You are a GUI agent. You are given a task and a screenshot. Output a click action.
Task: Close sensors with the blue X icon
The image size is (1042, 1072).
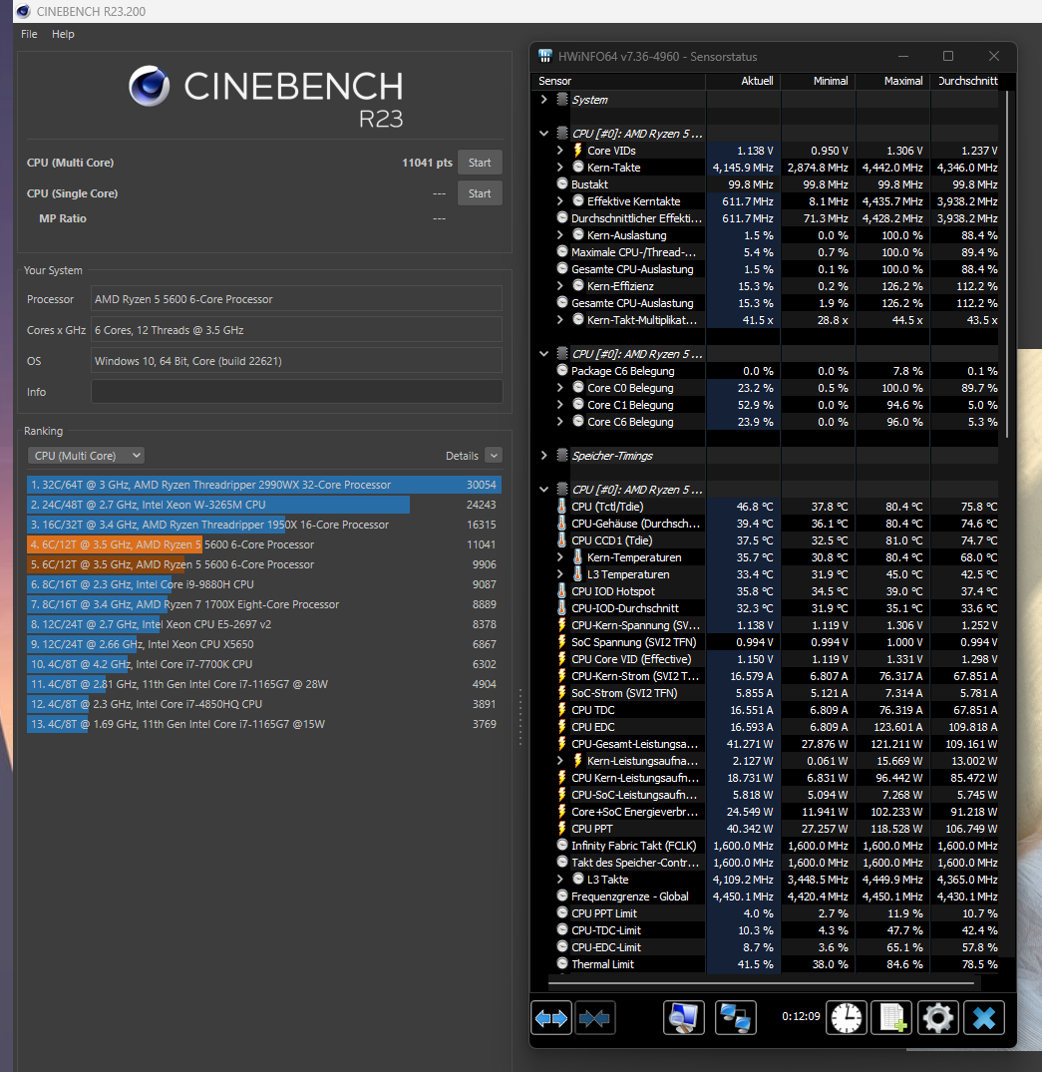[x=984, y=1018]
